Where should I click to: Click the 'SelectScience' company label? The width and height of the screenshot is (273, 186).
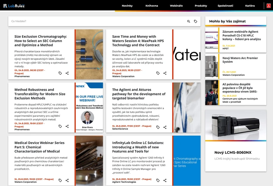(x=120, y=129)
